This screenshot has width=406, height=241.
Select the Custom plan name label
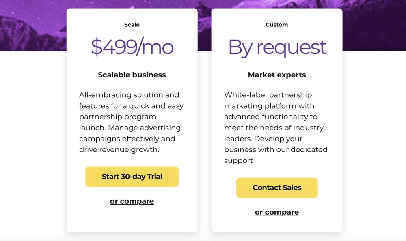277,25
